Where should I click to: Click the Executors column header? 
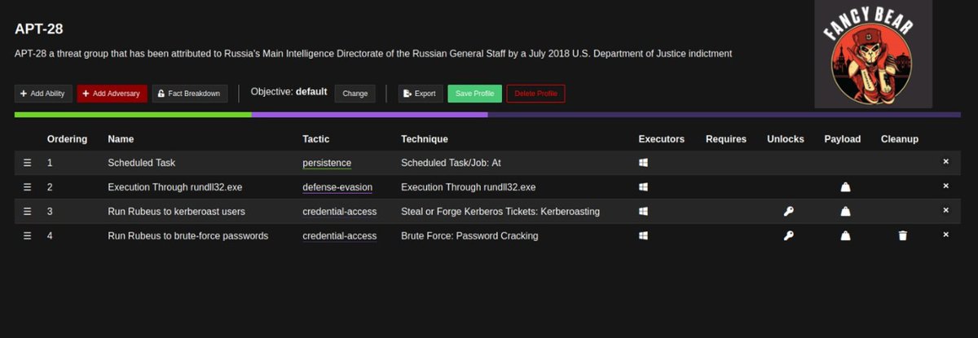[662, 139]
